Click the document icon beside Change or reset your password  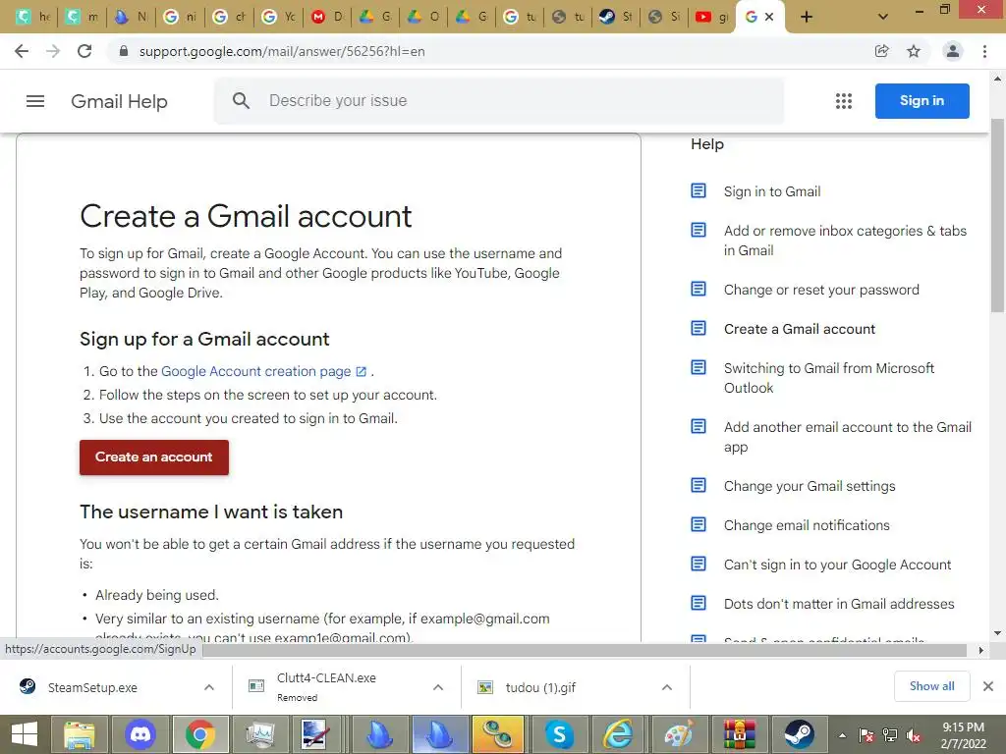699,290
